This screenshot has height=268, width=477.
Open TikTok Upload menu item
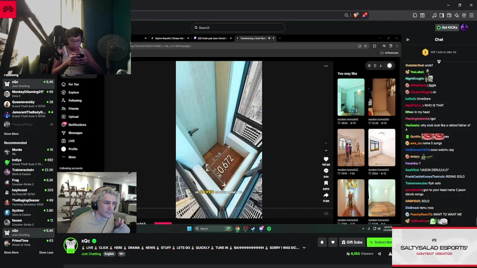point(73,117)
